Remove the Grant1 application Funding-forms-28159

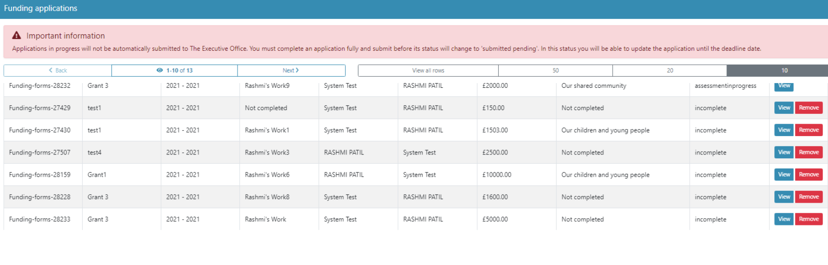(809, 174)
